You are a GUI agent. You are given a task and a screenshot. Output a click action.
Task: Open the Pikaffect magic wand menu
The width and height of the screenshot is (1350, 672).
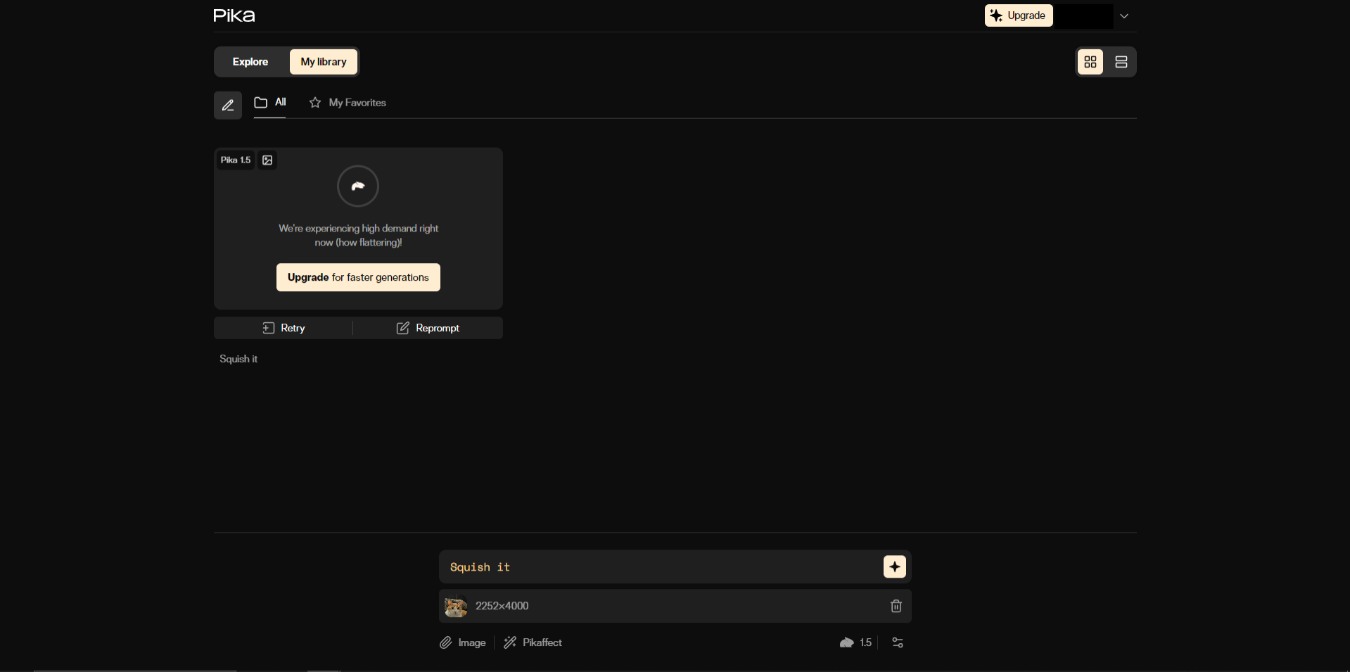[x=533, y=642]
